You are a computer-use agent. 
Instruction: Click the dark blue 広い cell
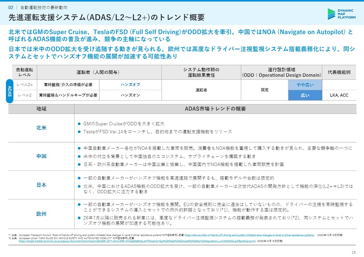[x=305, y=95]
